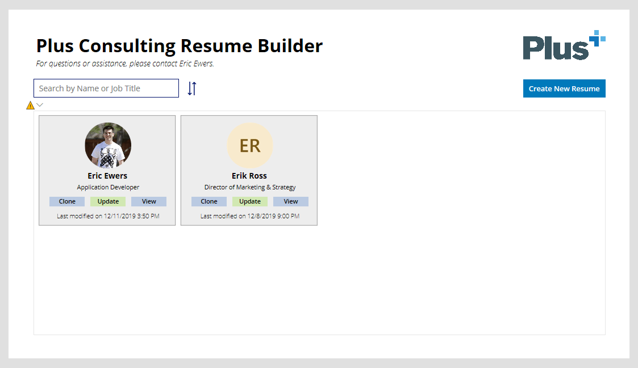View Eric Ewers' resume
The height and width of the screenshot is (368, 638).
coord(149,201)
